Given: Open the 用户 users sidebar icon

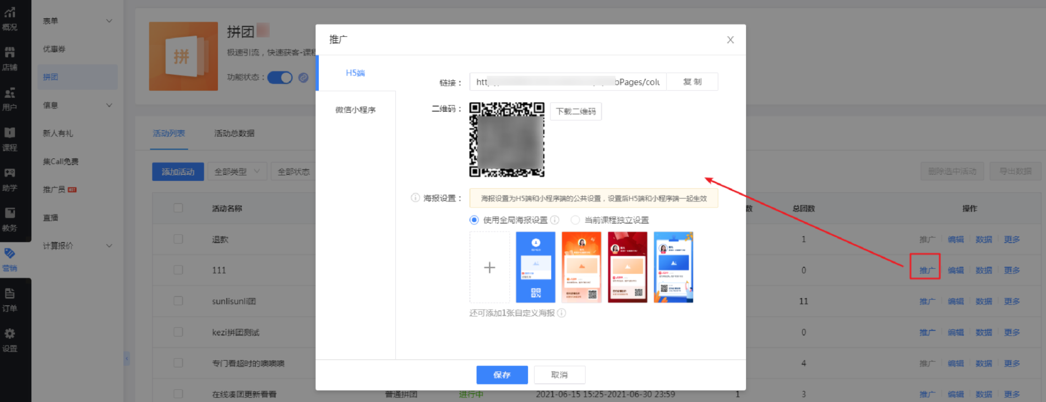Looking at the screenshot, I should [x=10, y=100].
